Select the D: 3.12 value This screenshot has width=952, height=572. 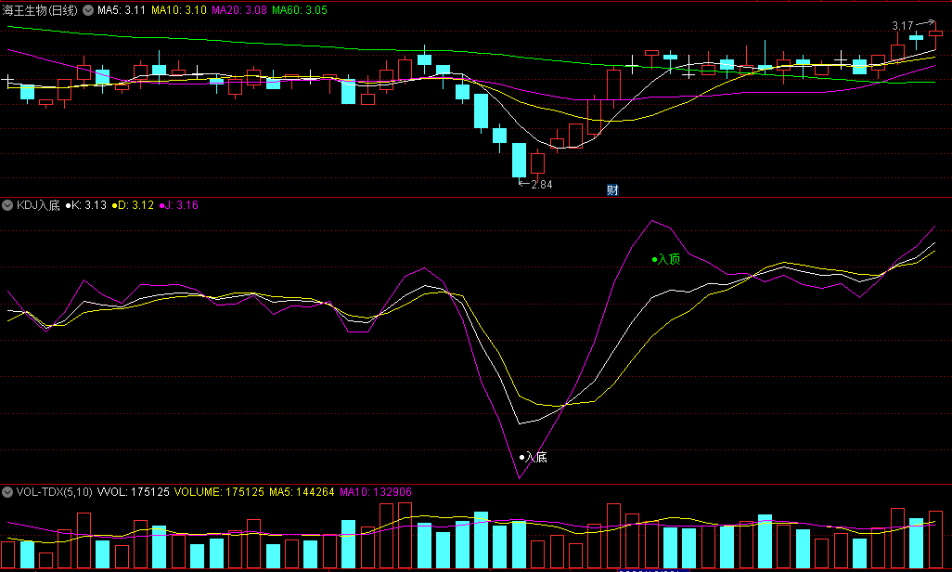pos(133,205)
